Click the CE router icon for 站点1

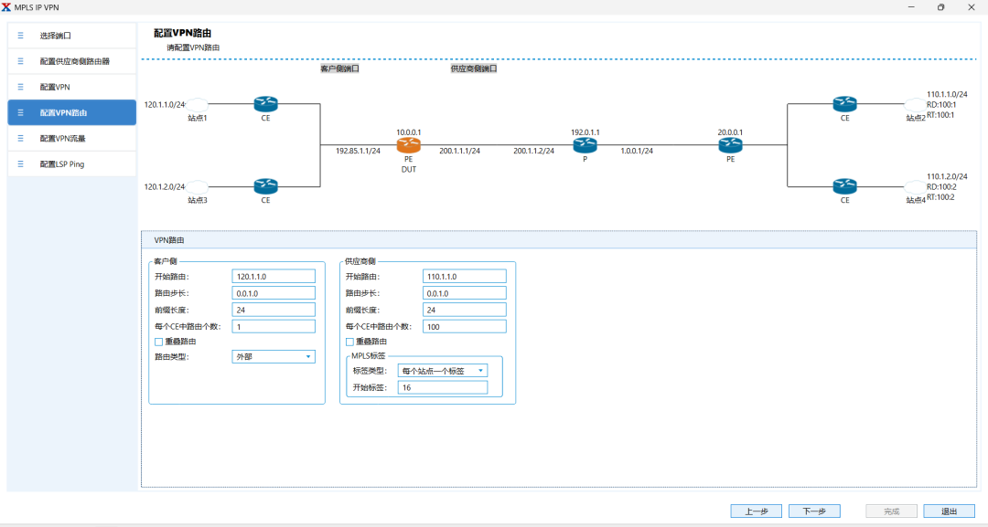(265, 104)
